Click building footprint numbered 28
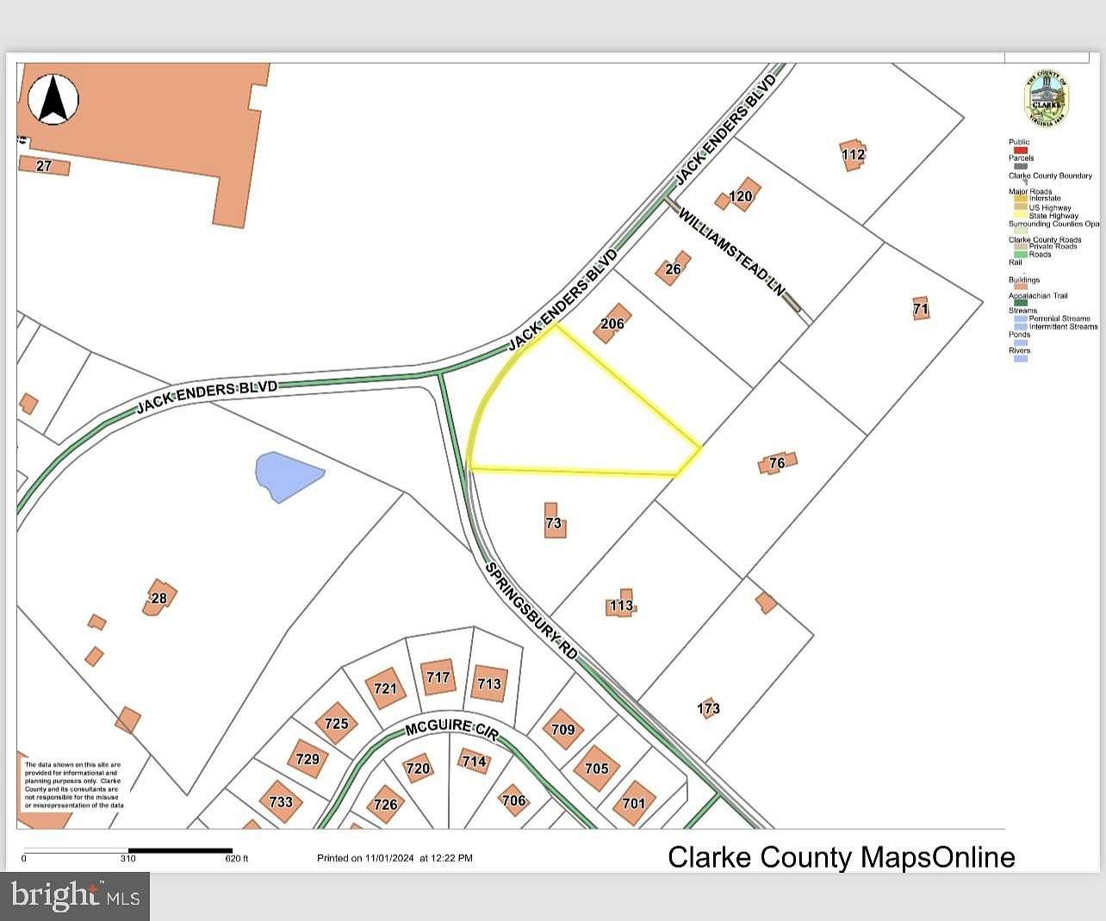The width and height of the screenshot is (1106, 921). point(159,597)
